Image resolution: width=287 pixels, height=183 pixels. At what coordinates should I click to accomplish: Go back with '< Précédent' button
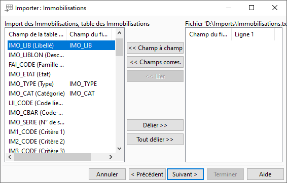(147, 174)
